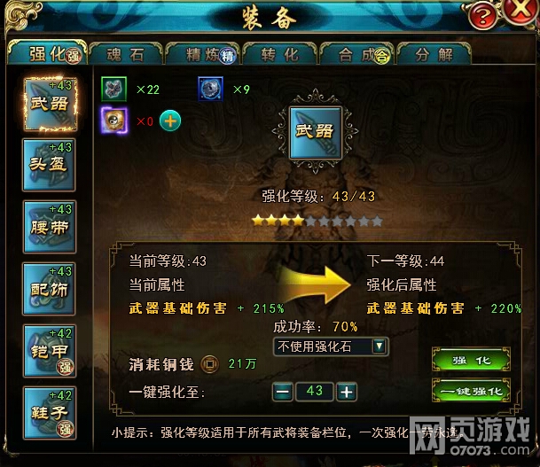Click the green plus to add yin-yang stones

(x=170, y=121)
